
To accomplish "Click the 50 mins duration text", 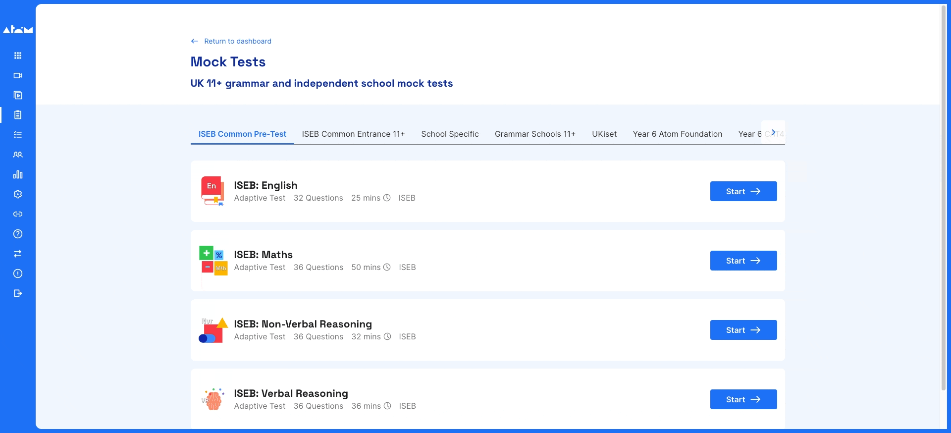I will pos(366,267).
